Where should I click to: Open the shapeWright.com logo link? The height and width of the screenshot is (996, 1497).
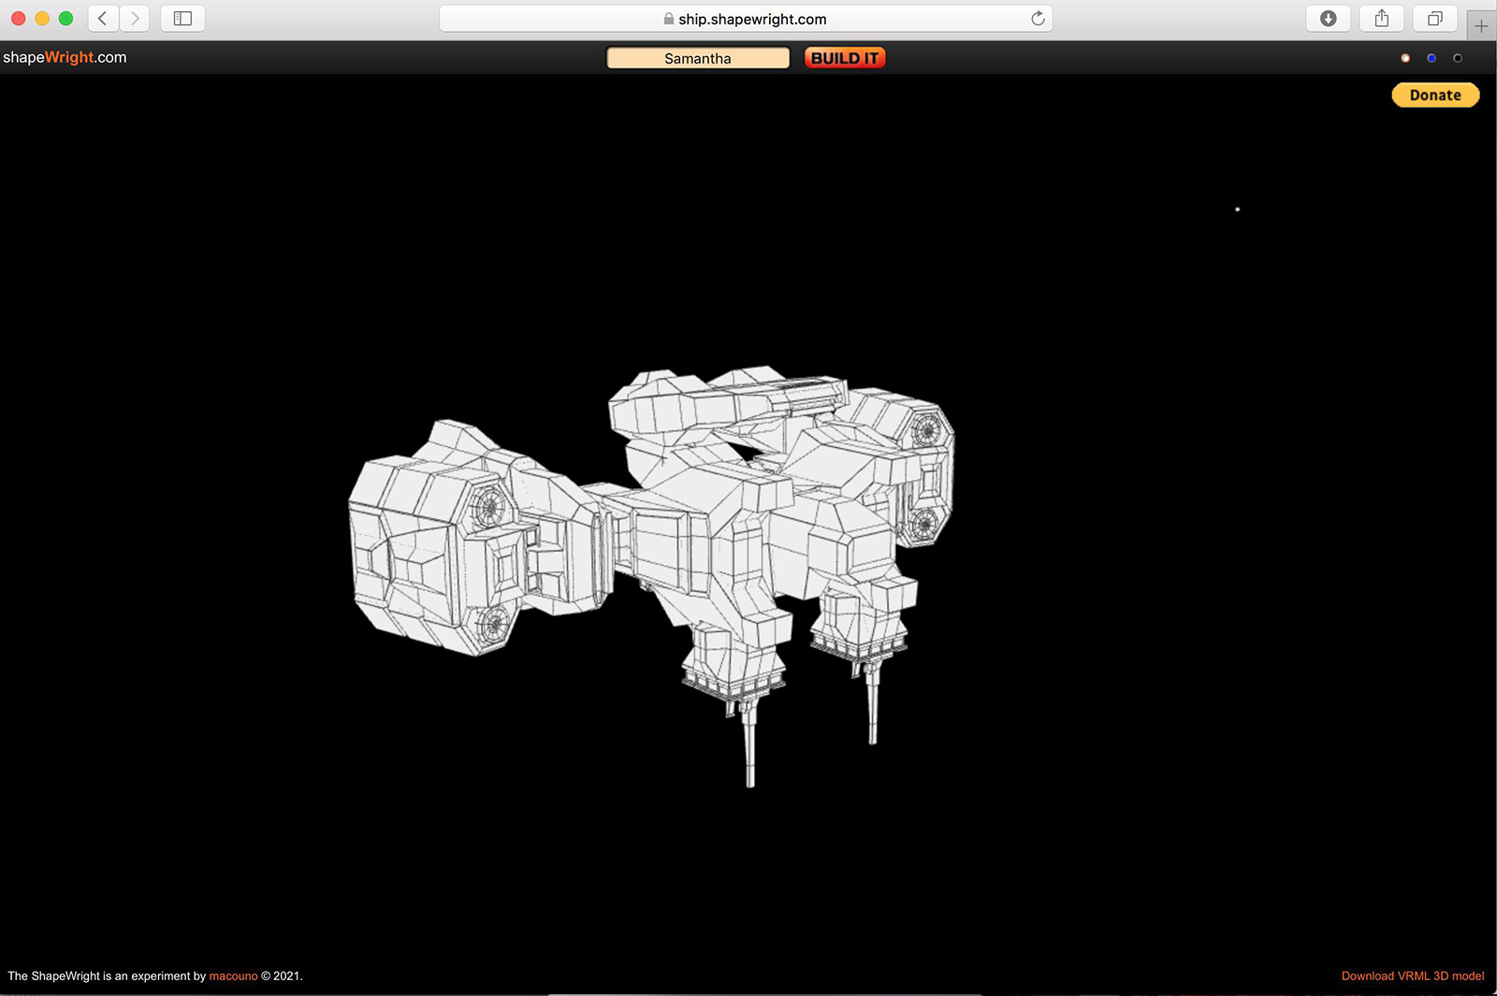(65, 57)
